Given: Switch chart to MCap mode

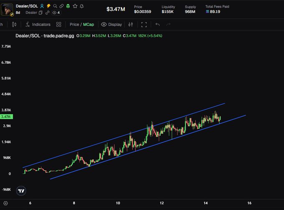Looking at the screenshot, I should (89, 25).
